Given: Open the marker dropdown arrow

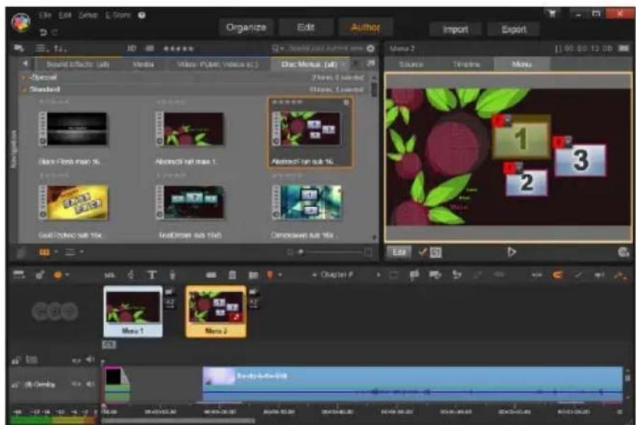Looking at the screenshot, I should click(280, 275).
